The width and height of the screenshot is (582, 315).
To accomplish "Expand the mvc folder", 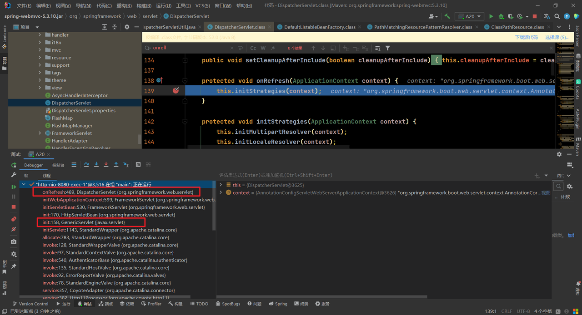I will pyautogui.click(x=40, y=50).
